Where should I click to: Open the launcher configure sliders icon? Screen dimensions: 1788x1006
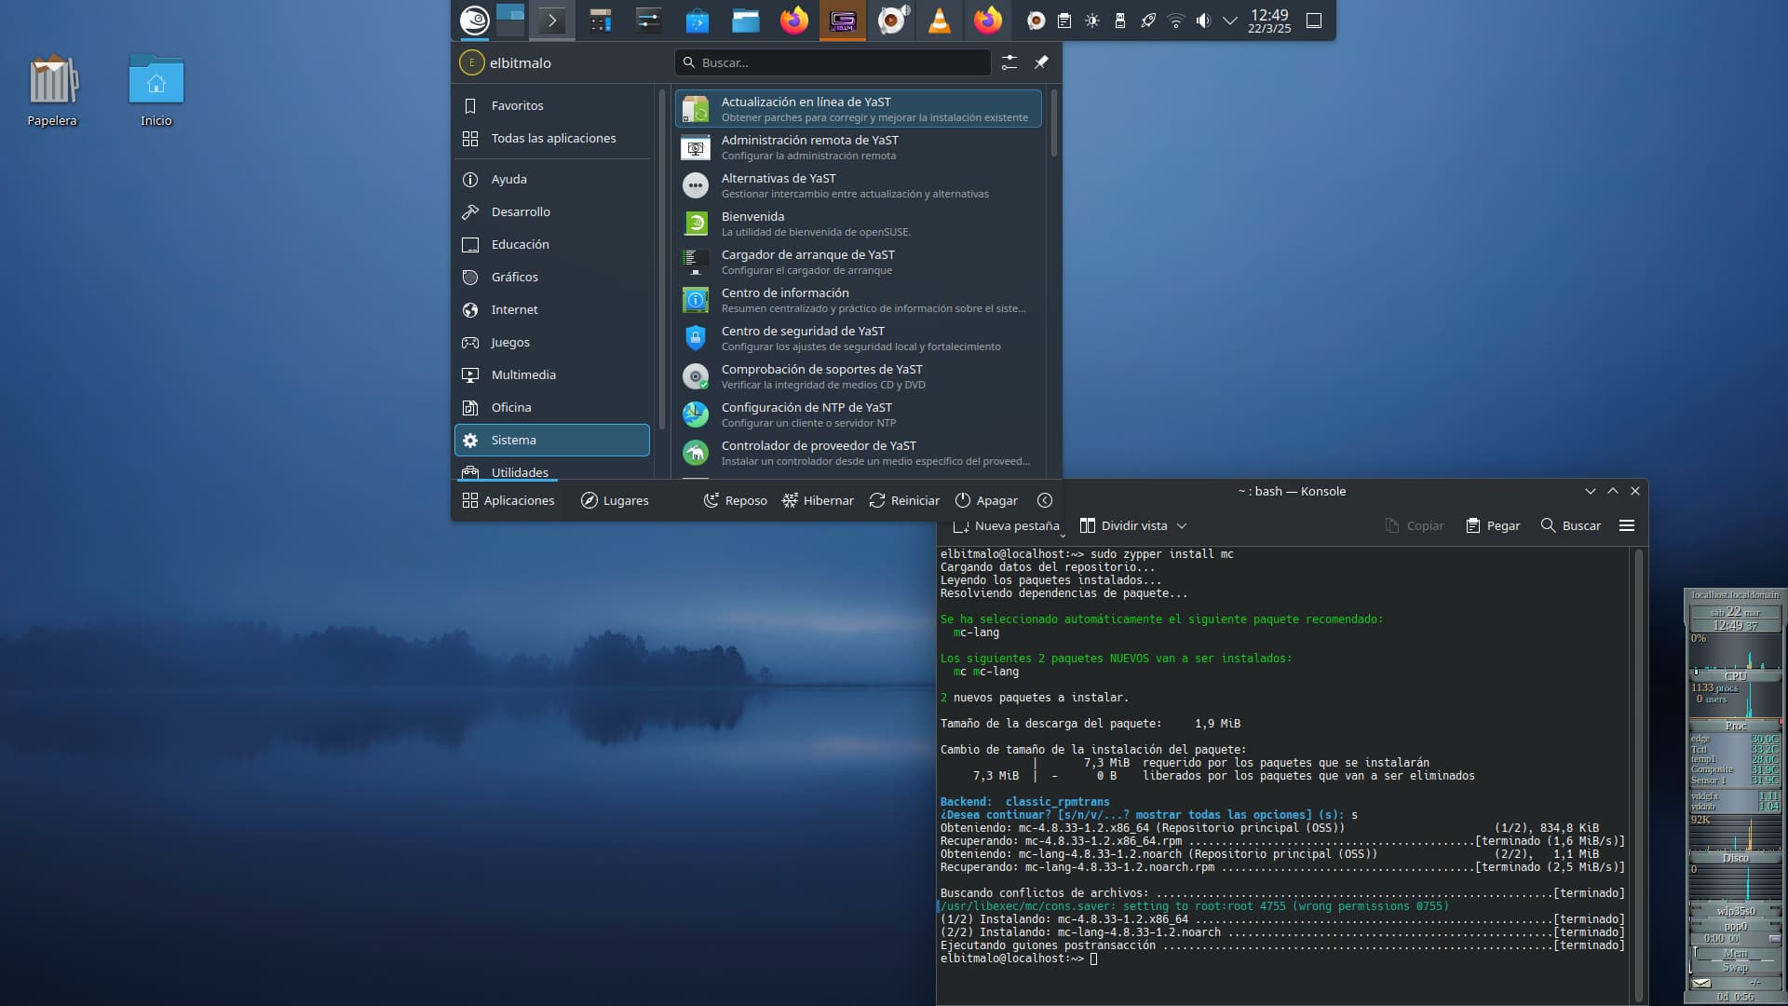1009,62
